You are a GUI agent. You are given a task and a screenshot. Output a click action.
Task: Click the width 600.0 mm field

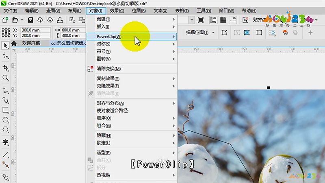point(73,30)
